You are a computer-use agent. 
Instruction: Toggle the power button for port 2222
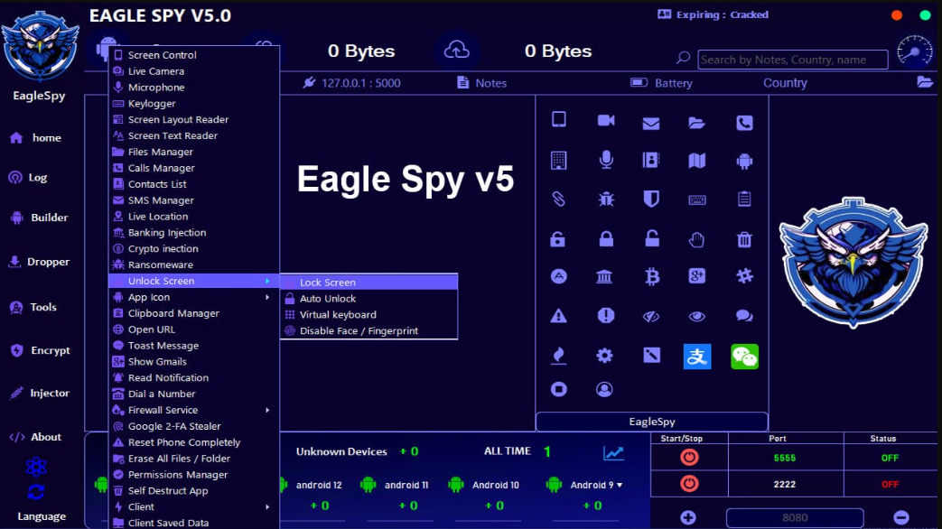pos(688,483)
